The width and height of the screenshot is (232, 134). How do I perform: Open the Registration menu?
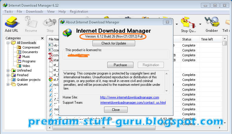[x=79, y=12]
